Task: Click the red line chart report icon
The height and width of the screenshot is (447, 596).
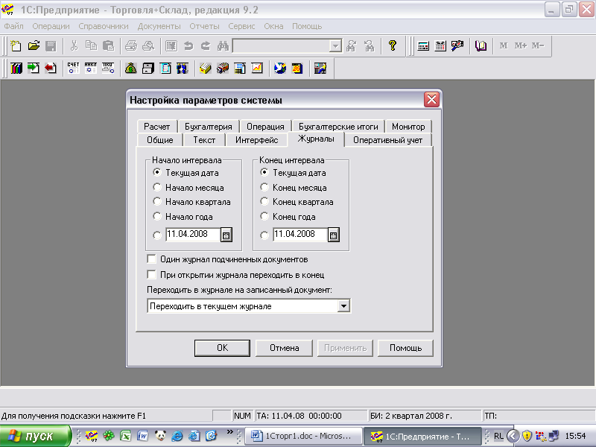Action: [257, 69]
